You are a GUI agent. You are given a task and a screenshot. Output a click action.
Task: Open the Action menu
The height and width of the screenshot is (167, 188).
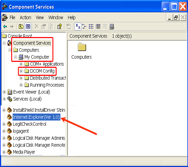click(x=25, y=17)
